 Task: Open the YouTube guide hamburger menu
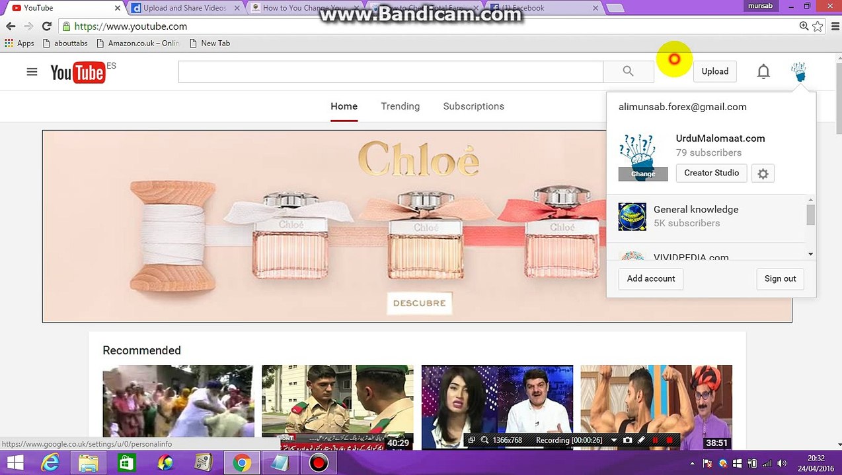click(x=32, y=71)
